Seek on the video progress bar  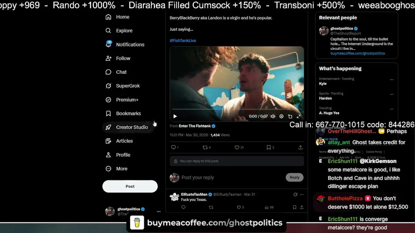[237, 109]
